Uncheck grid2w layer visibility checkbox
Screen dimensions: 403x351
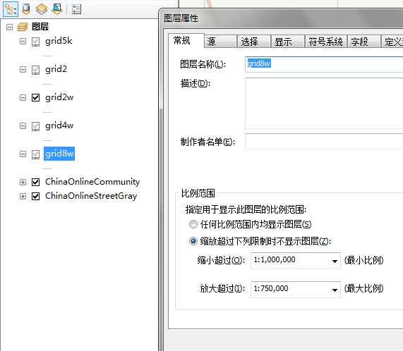pos(35,97)
